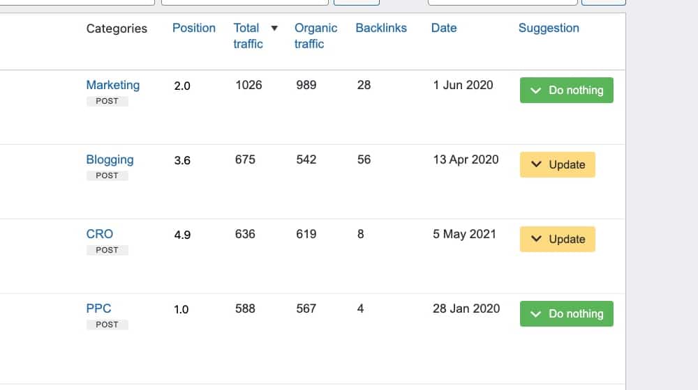Expand Do nothing dropdown in Marketing row
Screen dimensions: 698x390
(x=566, y=91)
